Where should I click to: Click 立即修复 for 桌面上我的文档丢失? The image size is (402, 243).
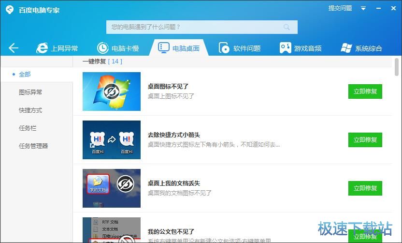tap(365, 188)
